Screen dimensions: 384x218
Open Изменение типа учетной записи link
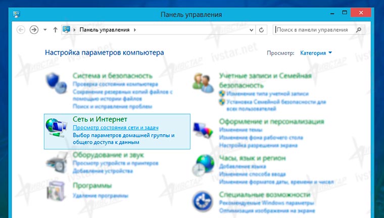pos(267,94)
